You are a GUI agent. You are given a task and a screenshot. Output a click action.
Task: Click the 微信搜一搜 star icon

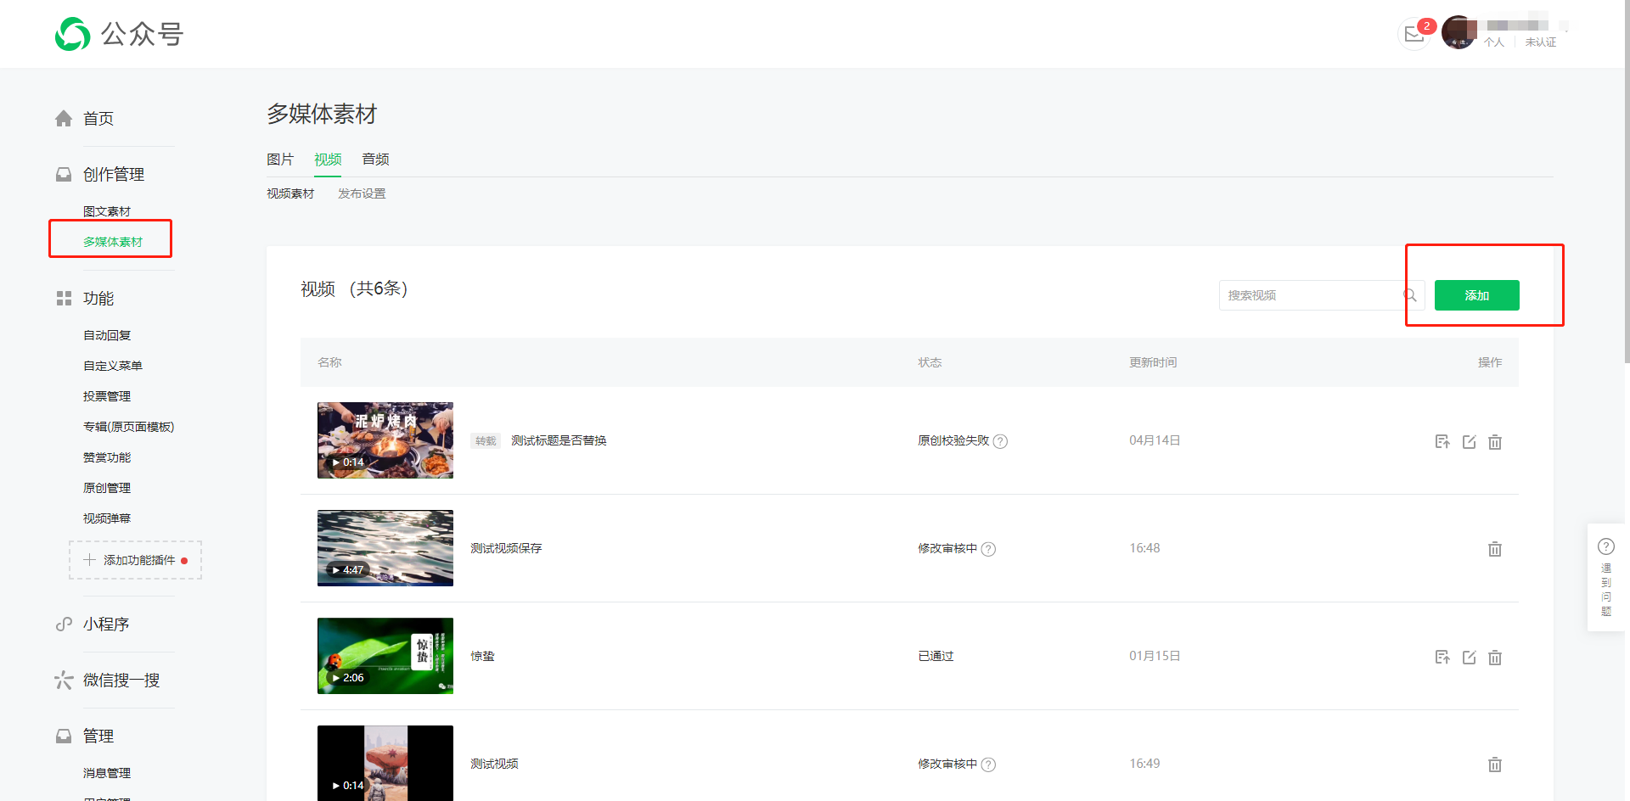pos(64,680)
